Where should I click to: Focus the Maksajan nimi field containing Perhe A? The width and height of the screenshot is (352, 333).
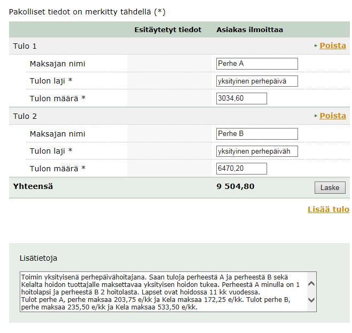coord(257,64)
